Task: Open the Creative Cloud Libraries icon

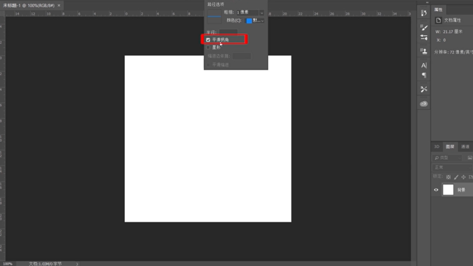Action: pyautogui.click(x=424, y=104)
